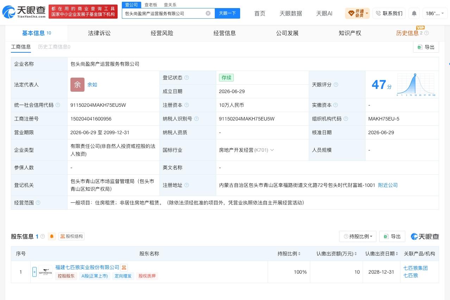Click help icon beside 统一社会信用代码
The height and width of the screenshot is (300, 450).
[x=58, y=105]
